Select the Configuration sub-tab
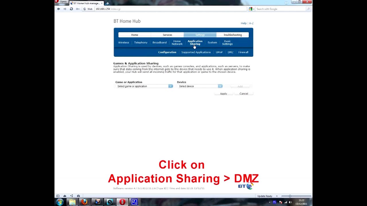This screenshot has width=367, height=206. (167, 52)
